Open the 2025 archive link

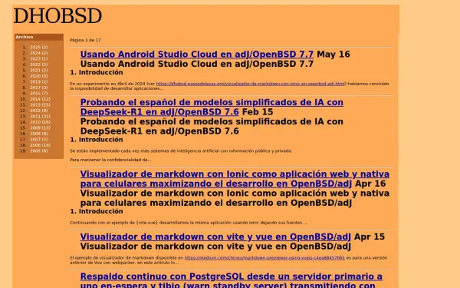[x=39, y=47]
